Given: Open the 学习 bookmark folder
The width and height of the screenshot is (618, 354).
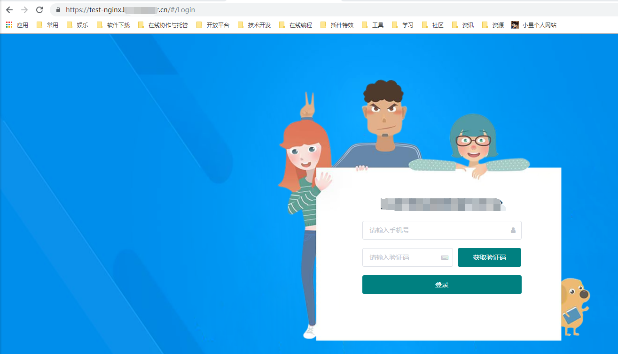Looking at the screenshot, I should 403,25.
